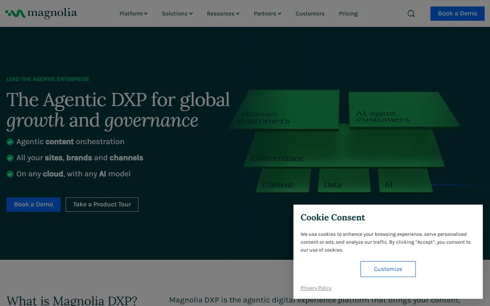This screenshot has width=490, height=306.
Task: Expand the Solutions dropdown
Action: tap(177, 14)
